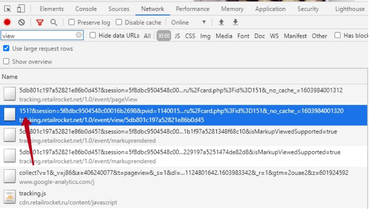Toggle the device toolbar icon
Viewport: 369px width, 209px height.
[21, 9]
